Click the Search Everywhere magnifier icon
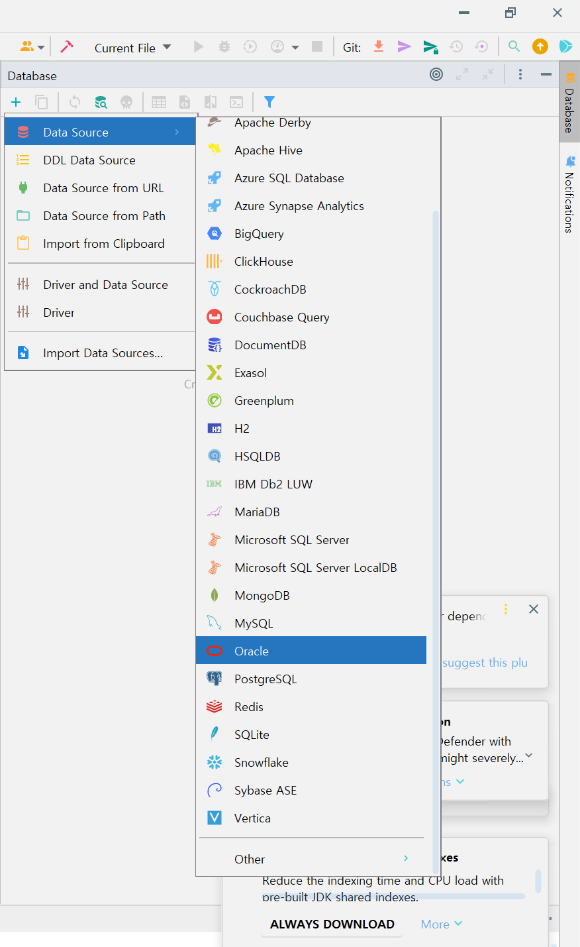Screen dimensions: 580x947 pos(514,46)
